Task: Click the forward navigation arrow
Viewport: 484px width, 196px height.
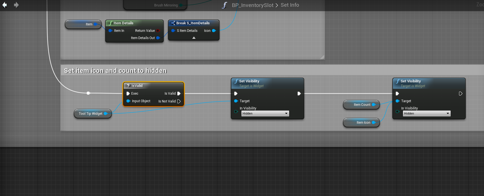Action: pos(16,5)
